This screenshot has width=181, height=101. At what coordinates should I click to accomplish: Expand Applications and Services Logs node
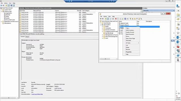click(1, 22)
